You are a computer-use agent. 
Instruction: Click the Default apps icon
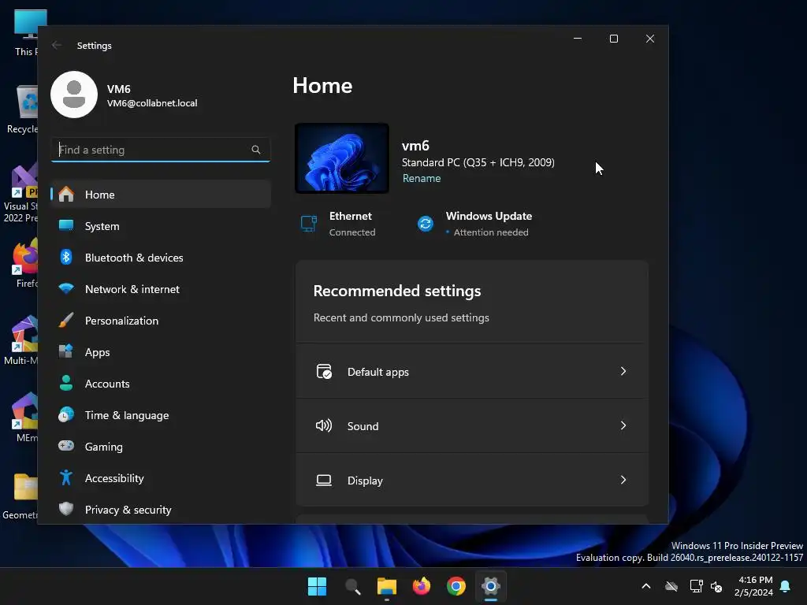pos(324,372)
